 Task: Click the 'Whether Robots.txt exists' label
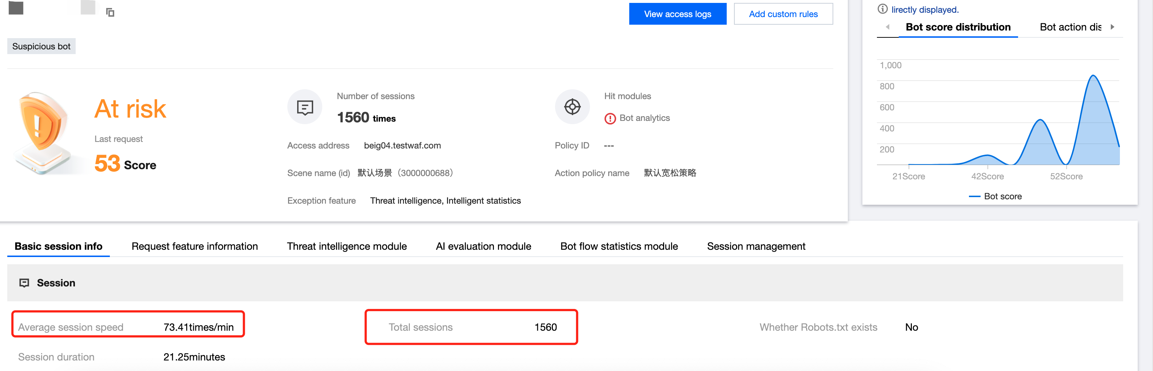point(818,327)
